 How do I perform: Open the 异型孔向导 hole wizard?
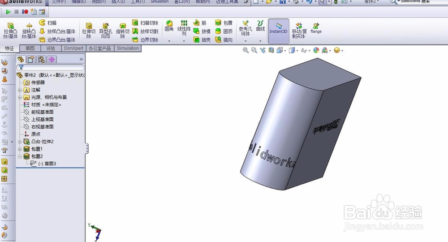click(x=105, y=30)
